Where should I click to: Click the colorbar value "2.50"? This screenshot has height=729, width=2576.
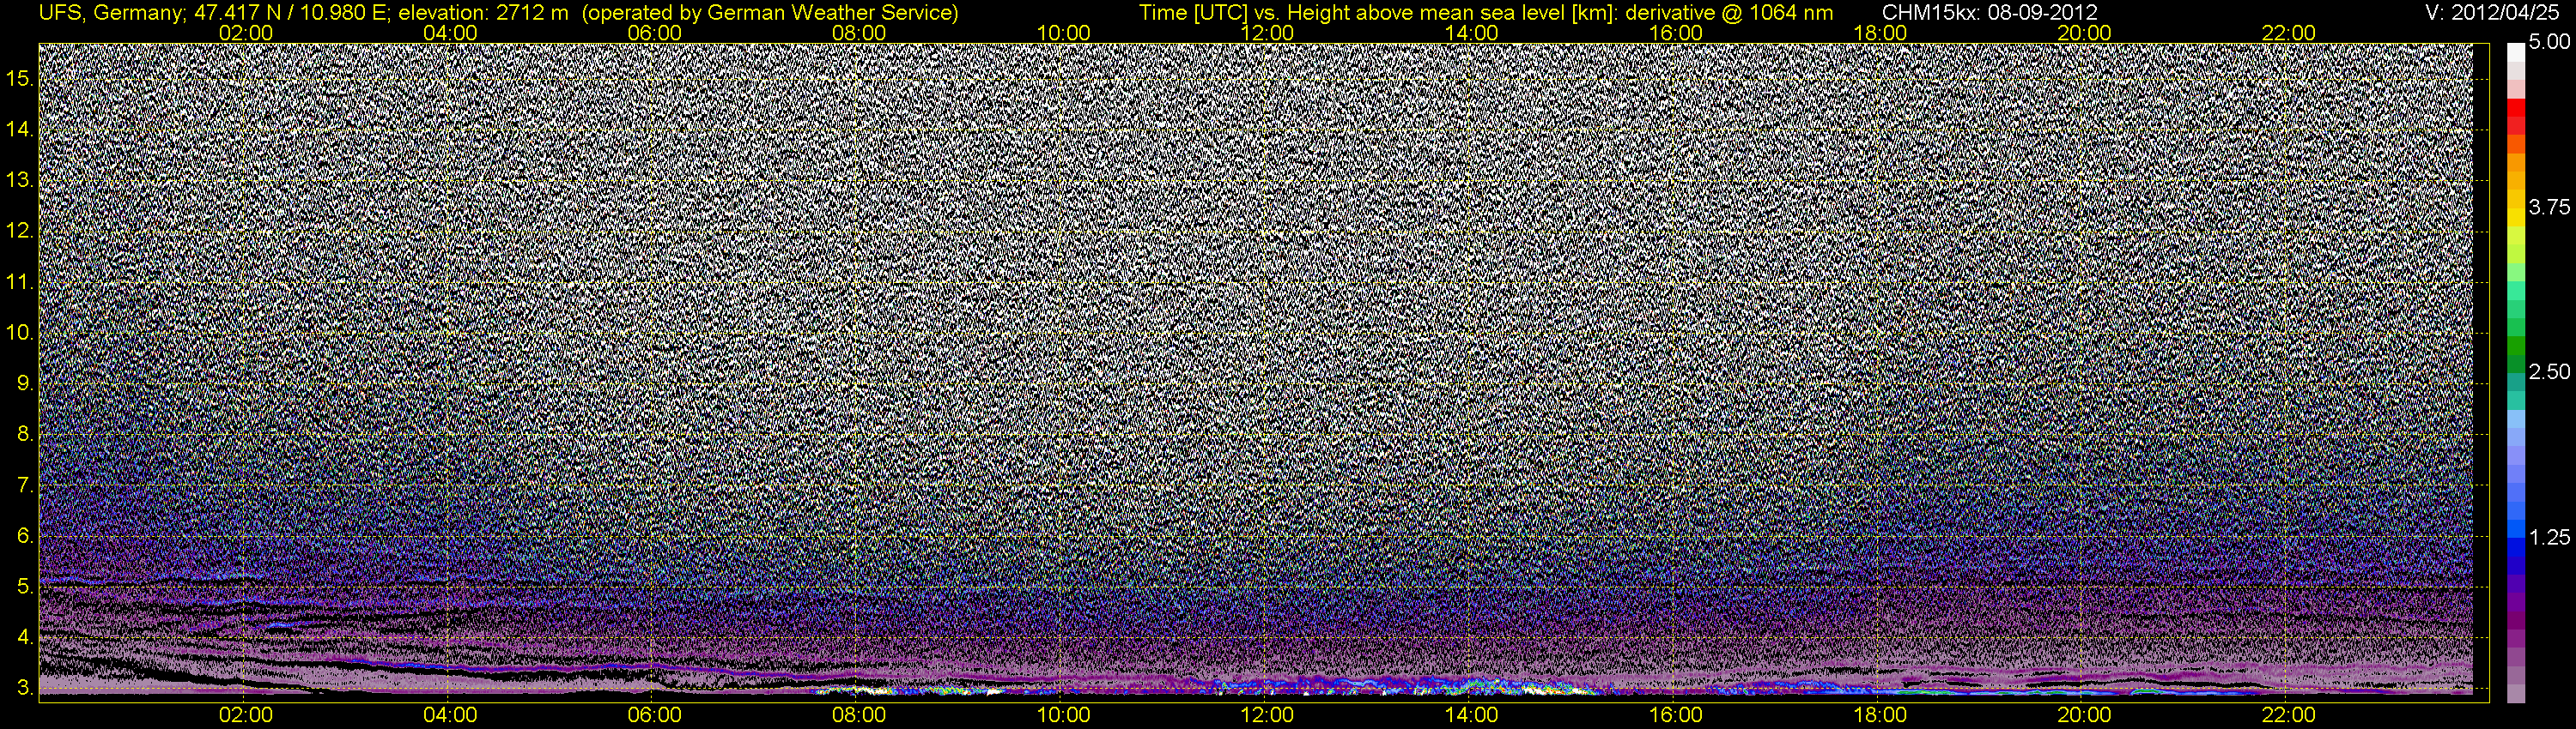coord(2549,371)
